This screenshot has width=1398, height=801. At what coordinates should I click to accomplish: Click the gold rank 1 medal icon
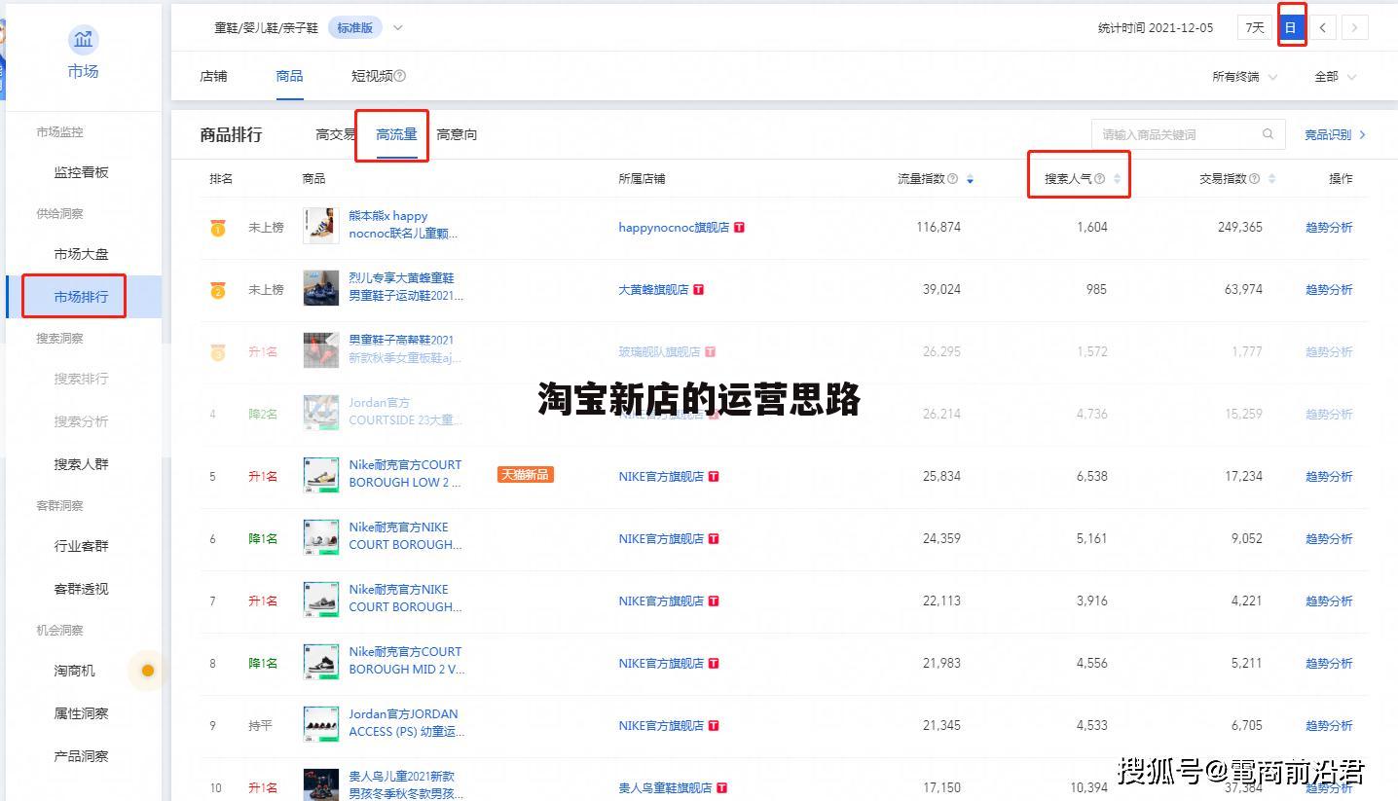(x=218, y=228)
